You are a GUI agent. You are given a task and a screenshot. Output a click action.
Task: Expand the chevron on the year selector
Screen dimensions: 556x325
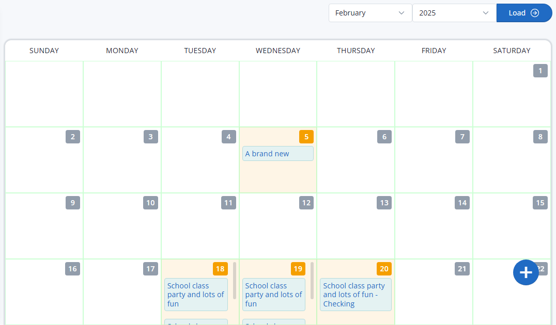[x=485, y=12]
